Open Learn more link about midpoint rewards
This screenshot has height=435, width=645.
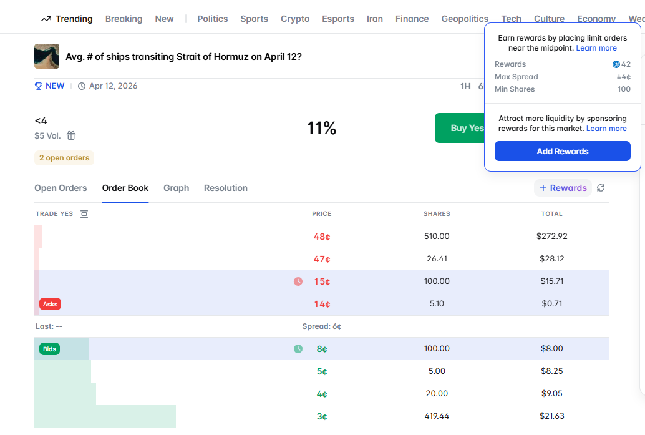click(x=596, y=48)
